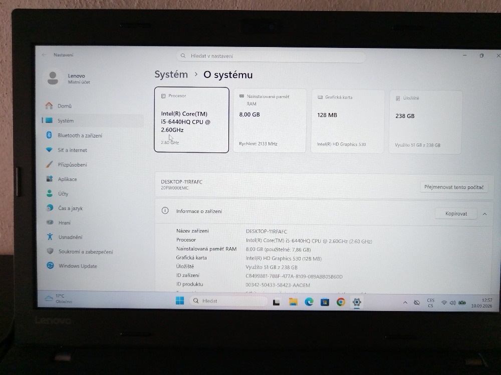The height and width of the screenshot is (375, 501).
Task: Click the Kopírovat button
Action: pyautogui.click(x=456, y=213)
